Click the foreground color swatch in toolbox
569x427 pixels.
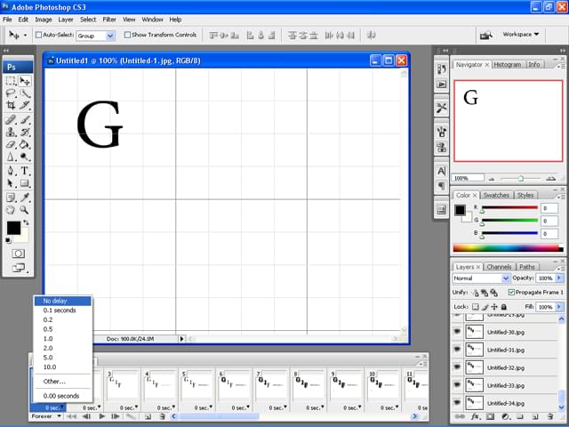(x=13, y=228)
